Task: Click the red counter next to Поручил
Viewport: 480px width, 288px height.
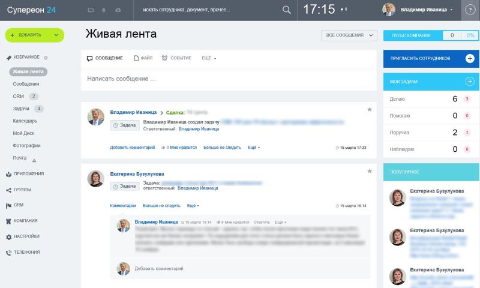Action: click(467, 133)
